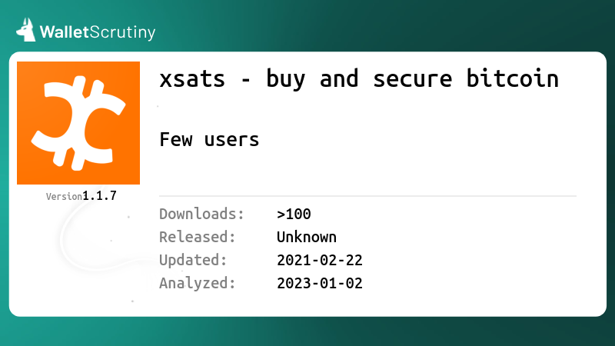Viewport: 615px width, 346px height.
Task: Select the >100 downloads value
Action: (x=294, y=215)
